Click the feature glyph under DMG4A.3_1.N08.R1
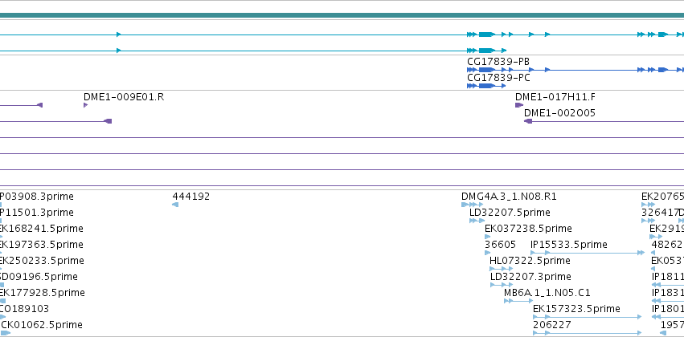 pyautogui.click(x=473, y=205)
